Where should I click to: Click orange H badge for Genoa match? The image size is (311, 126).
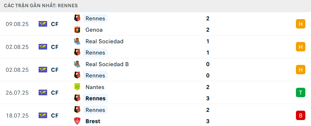click(300, 24)
